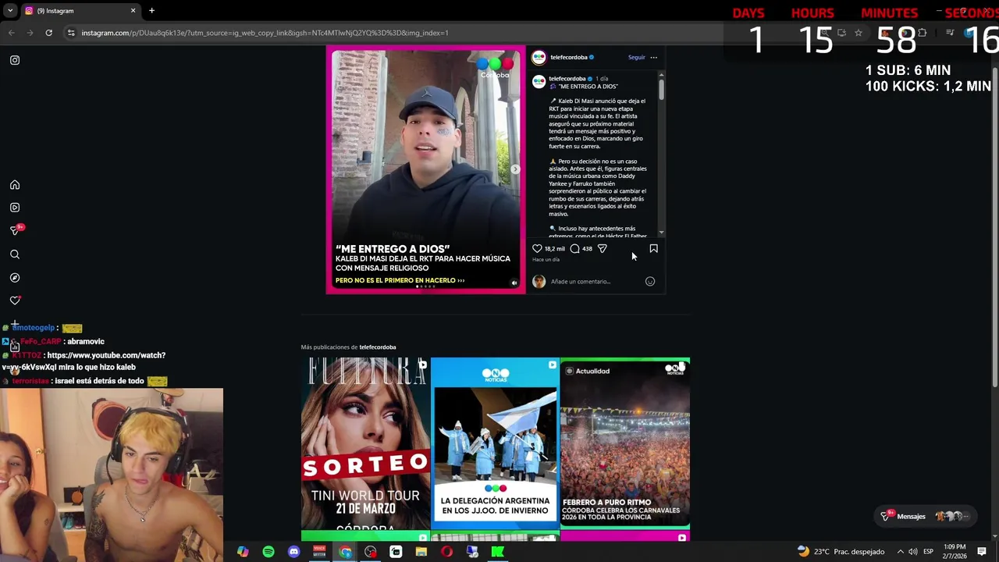View likes count 18,2 mil
The height and width of the screenshot is (562, 999).
click(x=555, y=248)
